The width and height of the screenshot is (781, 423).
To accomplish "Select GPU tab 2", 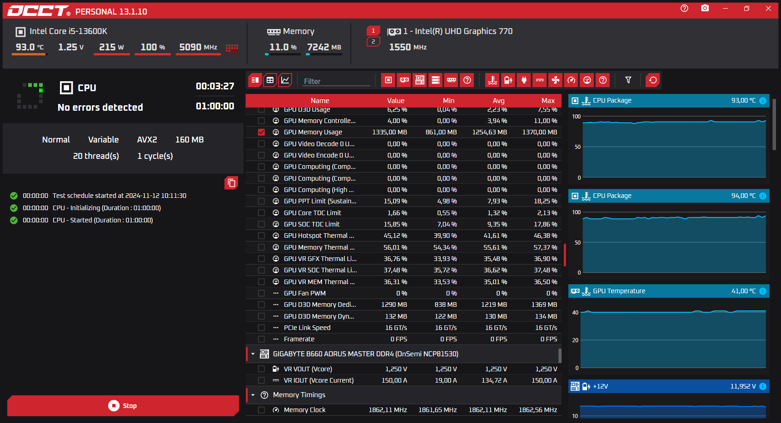I will (373, 42).
